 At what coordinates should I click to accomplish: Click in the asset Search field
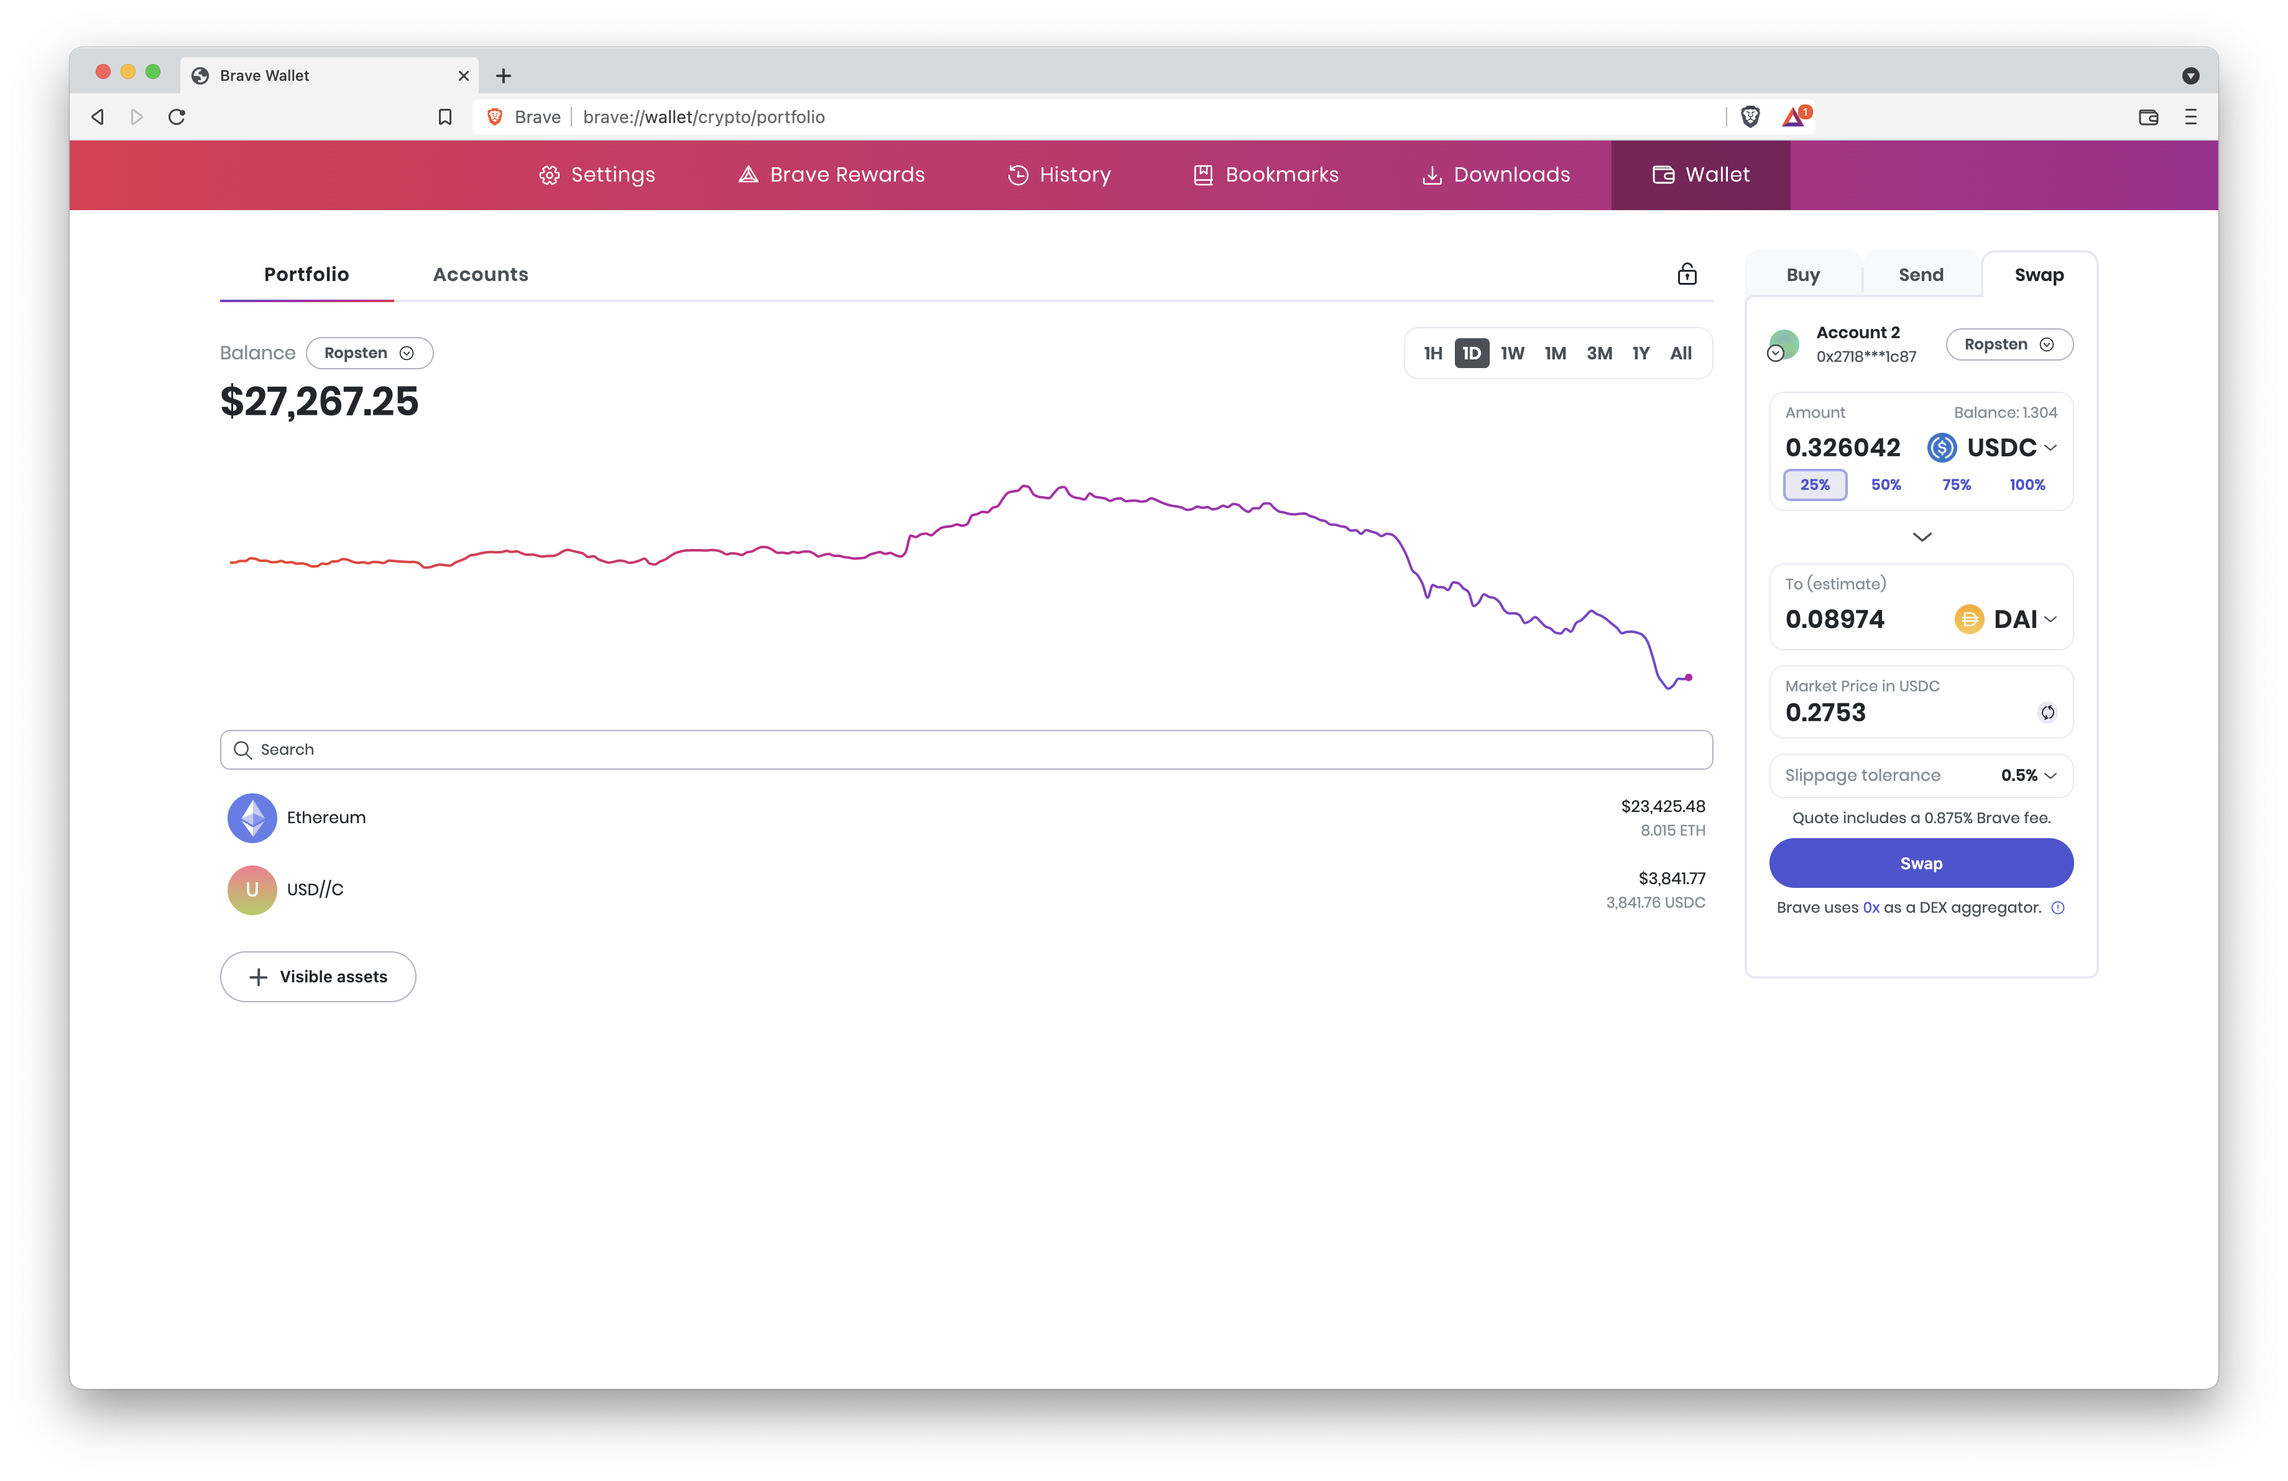[966, 750]
